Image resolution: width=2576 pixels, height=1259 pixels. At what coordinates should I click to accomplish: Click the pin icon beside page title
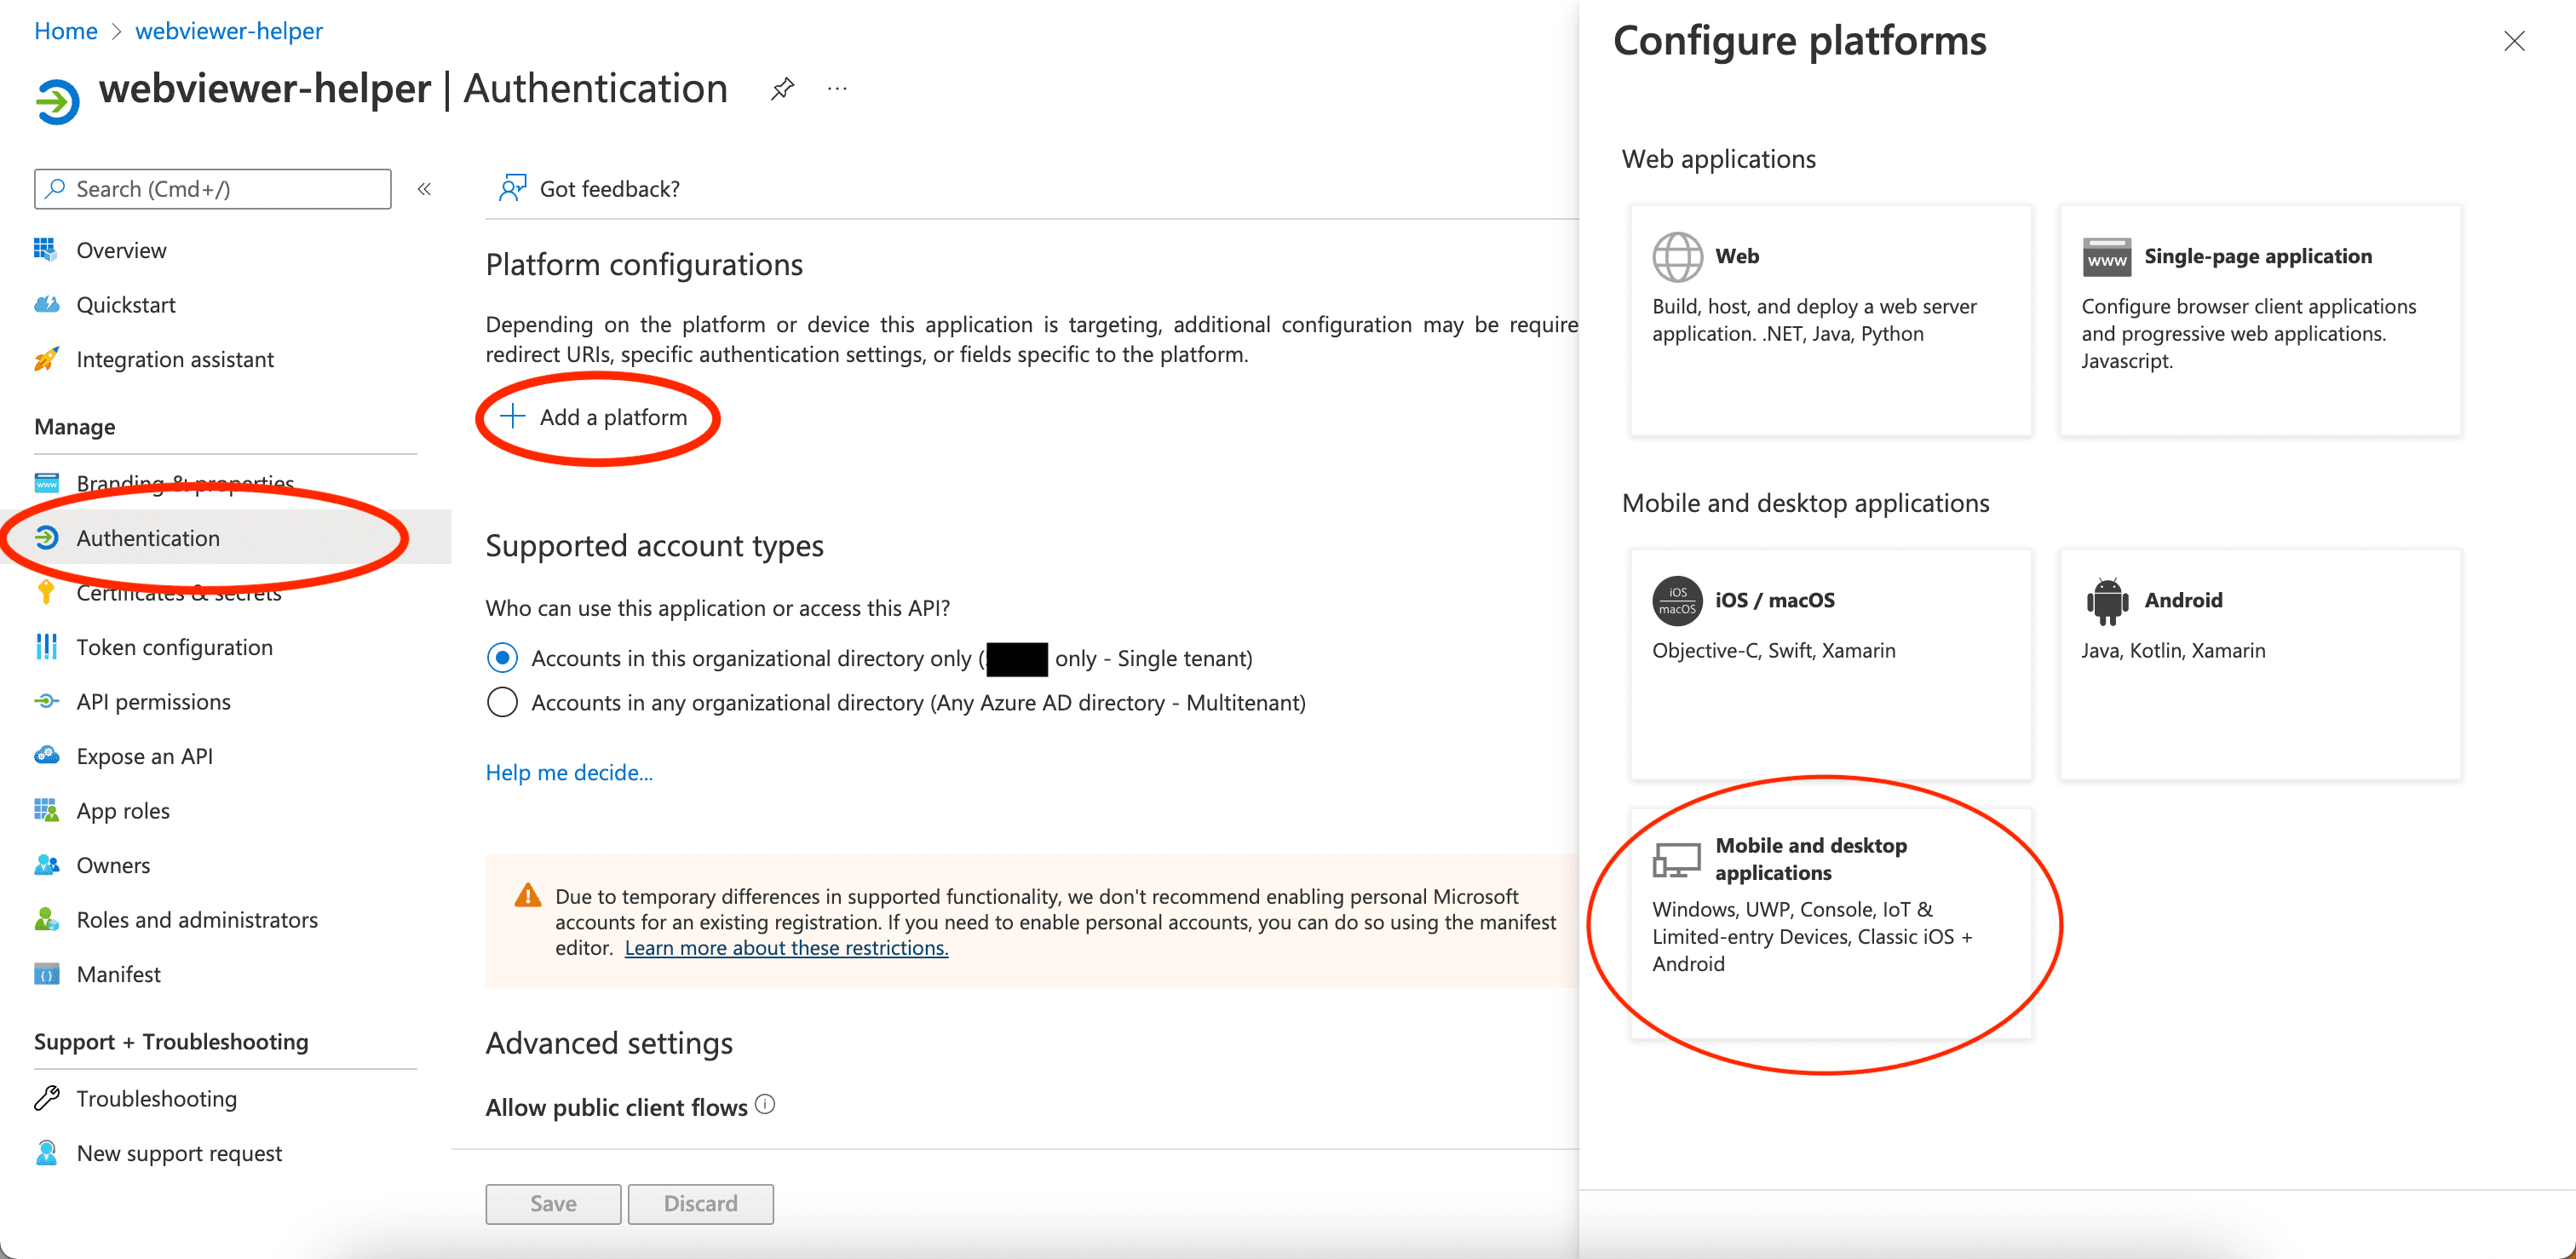tap(782, 89)
